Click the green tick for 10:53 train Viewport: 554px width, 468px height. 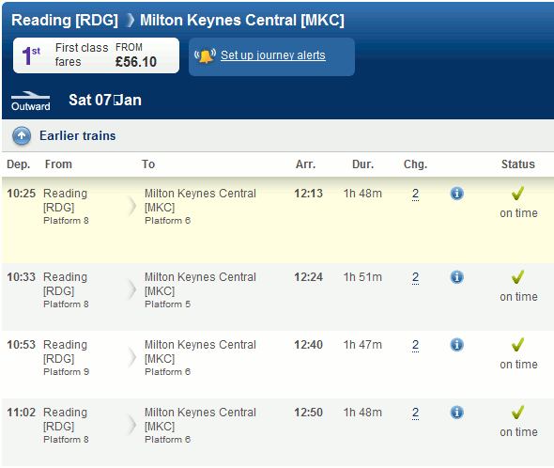(x=517, y=344)
